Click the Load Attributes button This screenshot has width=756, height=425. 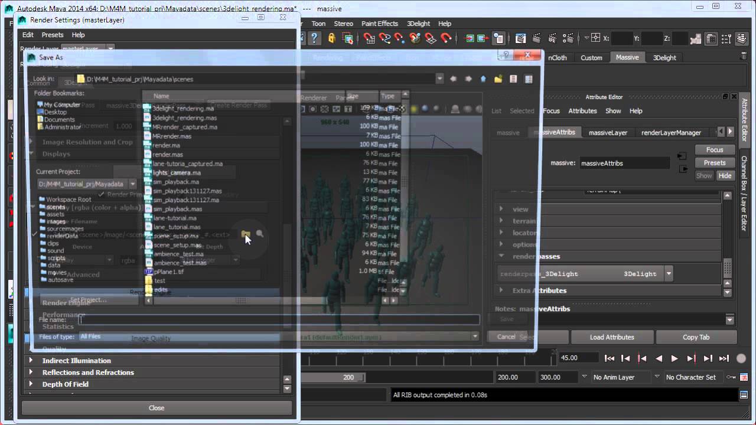(612, 337)
